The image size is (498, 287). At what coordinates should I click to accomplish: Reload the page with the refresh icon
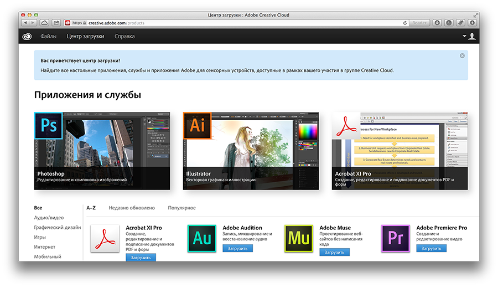click(x=404, y=23)
